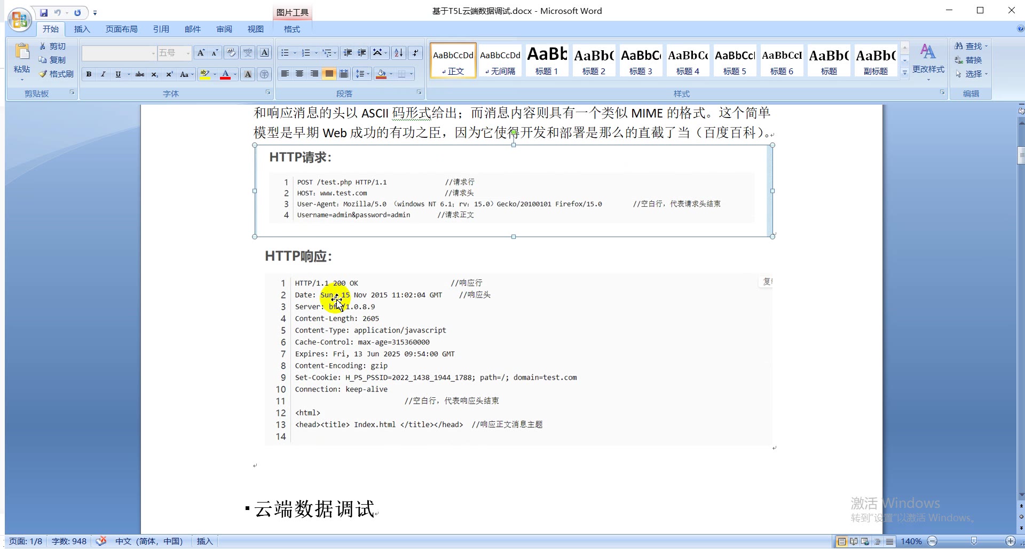This screenshot has height=549, width=1025.
Task: Toggle underline formatting
Action: (118, 74)
